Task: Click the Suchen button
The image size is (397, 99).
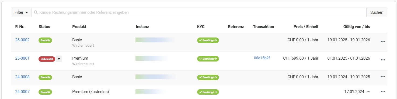Action: pos(377,12)
